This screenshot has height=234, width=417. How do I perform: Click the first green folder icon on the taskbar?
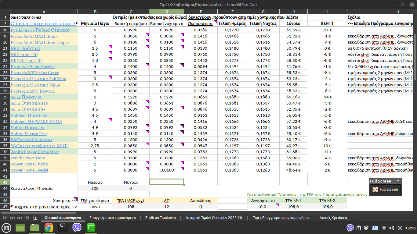(x=20, y=228)
